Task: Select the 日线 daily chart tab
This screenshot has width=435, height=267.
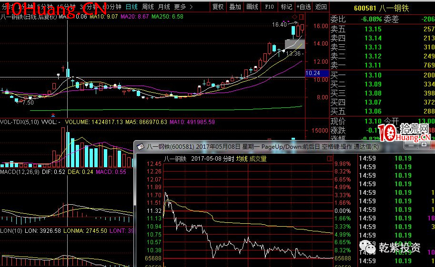Action: coord(132,7)
